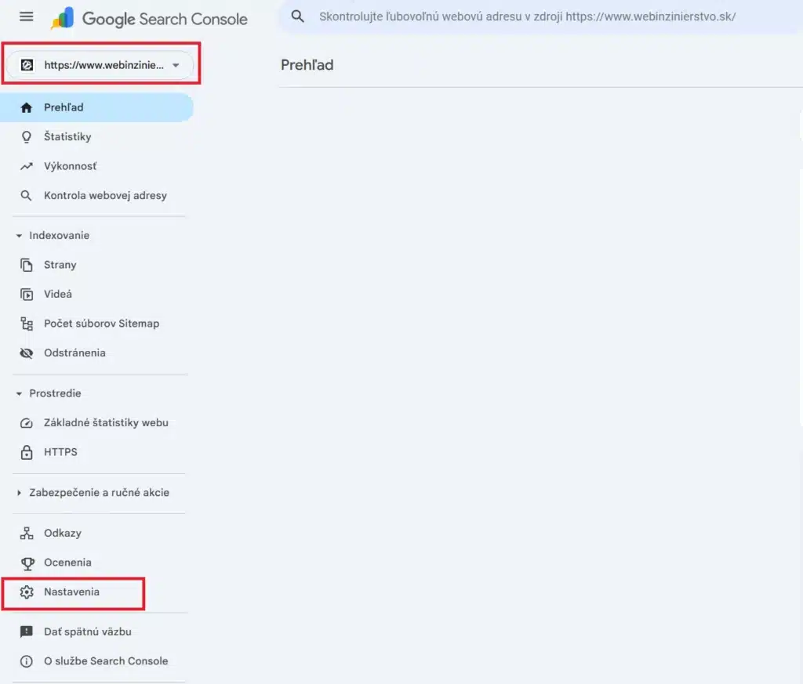Open the webinzinierstvo.sk property selector dropdown
The image size is (803, 684).
100,65
